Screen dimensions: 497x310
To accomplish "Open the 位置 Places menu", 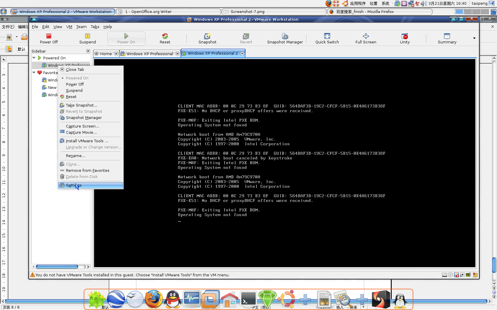I will 374,4.
